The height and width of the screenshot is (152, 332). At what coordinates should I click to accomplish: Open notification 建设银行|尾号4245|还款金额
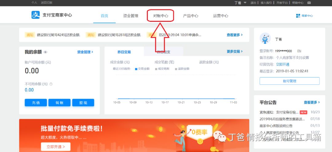point(58,35)
